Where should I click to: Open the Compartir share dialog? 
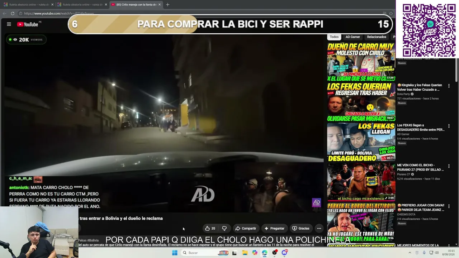246,228
